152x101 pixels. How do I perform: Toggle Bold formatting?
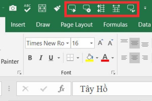(30, 58)
